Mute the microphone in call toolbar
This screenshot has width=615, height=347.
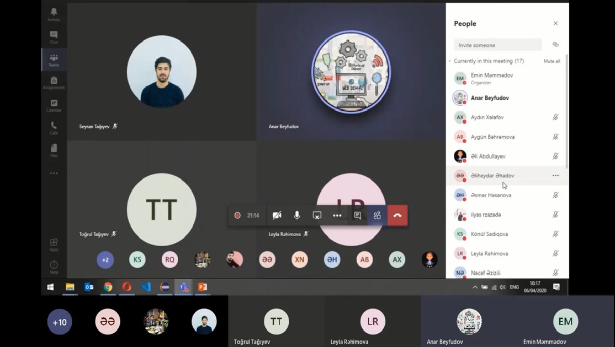297,215
